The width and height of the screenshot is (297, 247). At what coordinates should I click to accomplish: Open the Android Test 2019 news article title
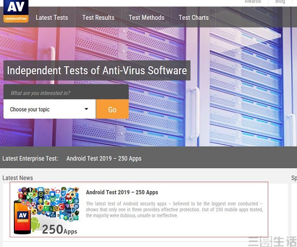[x=122, y=192]
